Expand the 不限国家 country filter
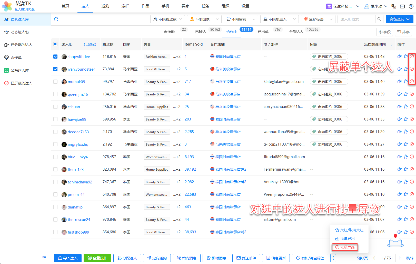The image size is (416, 264). pyautogui.click(x=204, y=19)
